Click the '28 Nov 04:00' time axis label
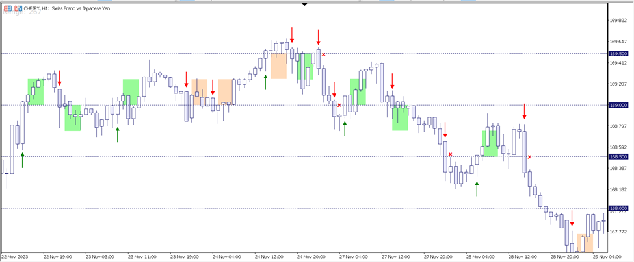 (x=481, y=256)
